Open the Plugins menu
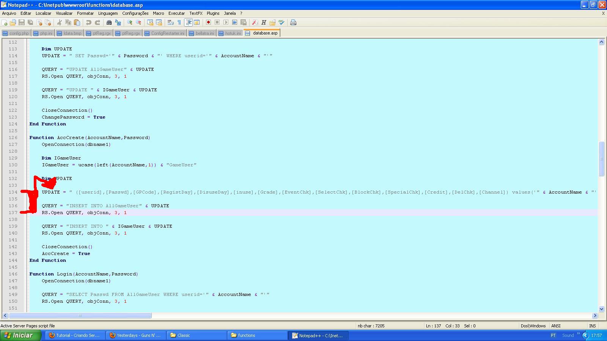Image resolution: width=607 pixels, height=341 pixels. (213, 13)
